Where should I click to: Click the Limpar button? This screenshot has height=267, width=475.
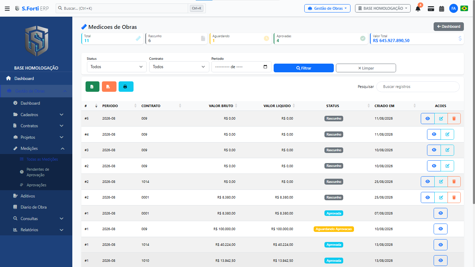point(366,68)
